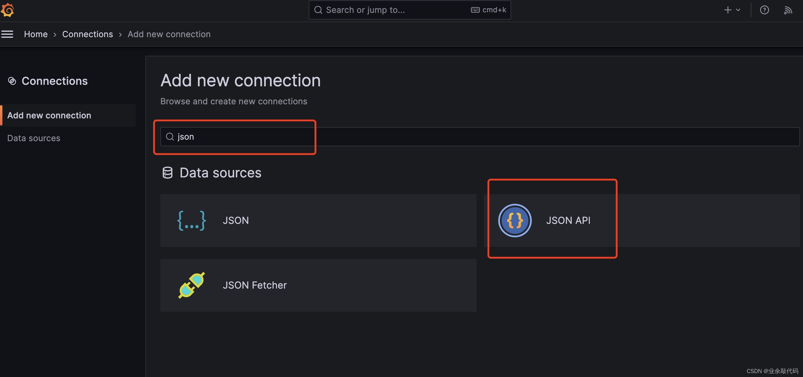The width and height of the screenshot is (803, 377).
Task: Click the Connections sidebar heading
Action: (x=55, y=81)
